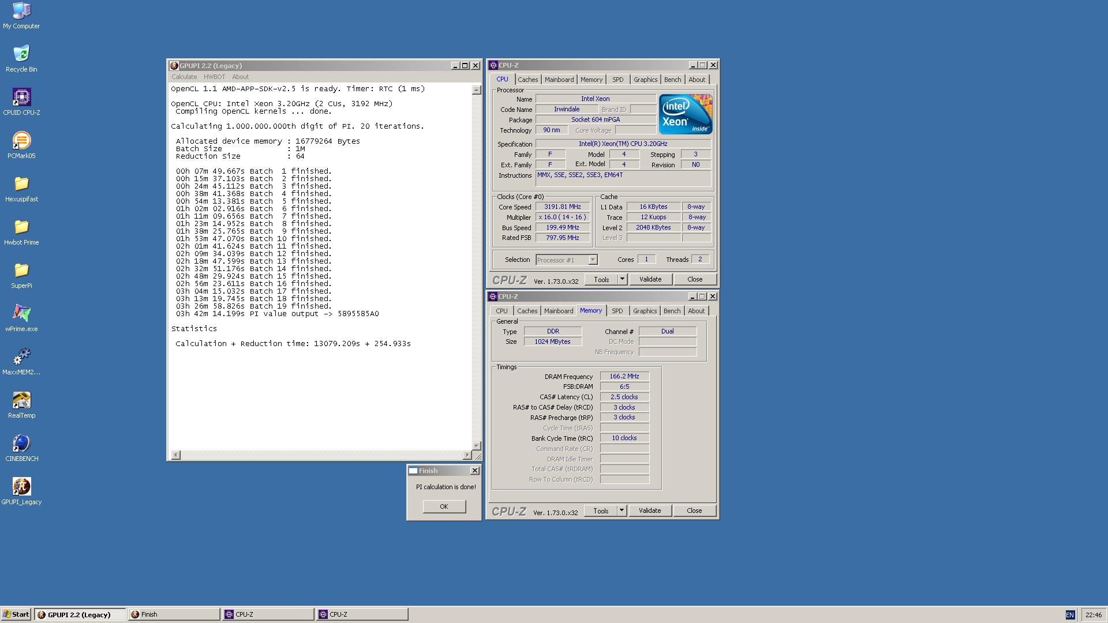Close the Finish dialog with X
The height and width of the screenshot is (623, 1108).
(x=475, y=471)
